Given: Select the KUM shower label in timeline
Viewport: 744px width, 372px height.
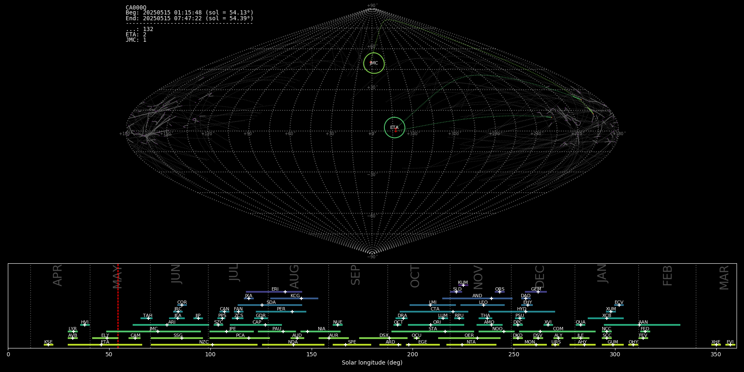Looking at the screenshot, I should pos(463,283).
